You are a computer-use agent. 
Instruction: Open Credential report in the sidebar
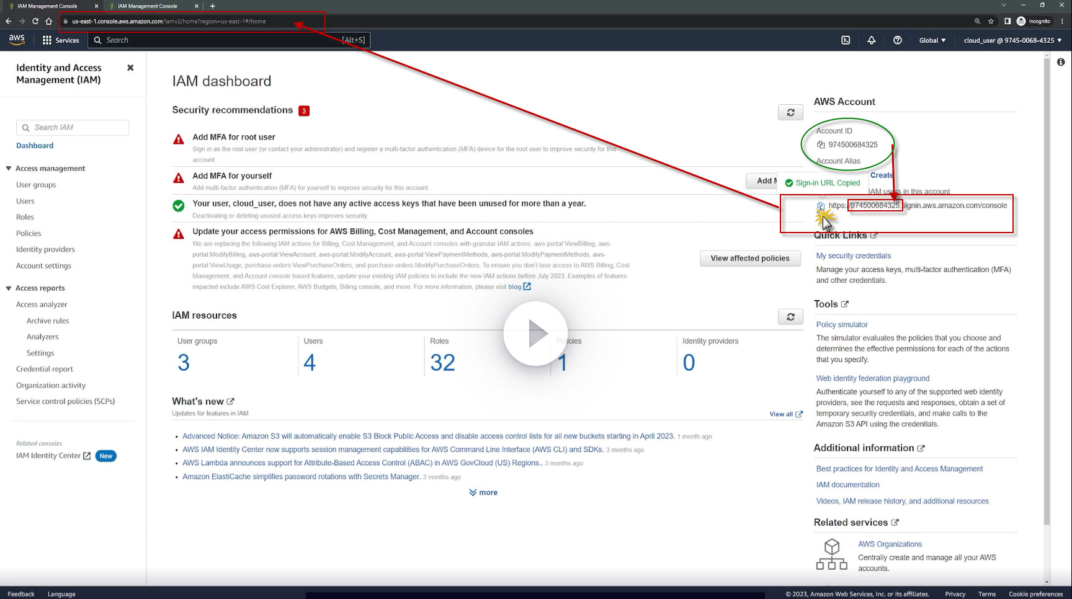45,369
